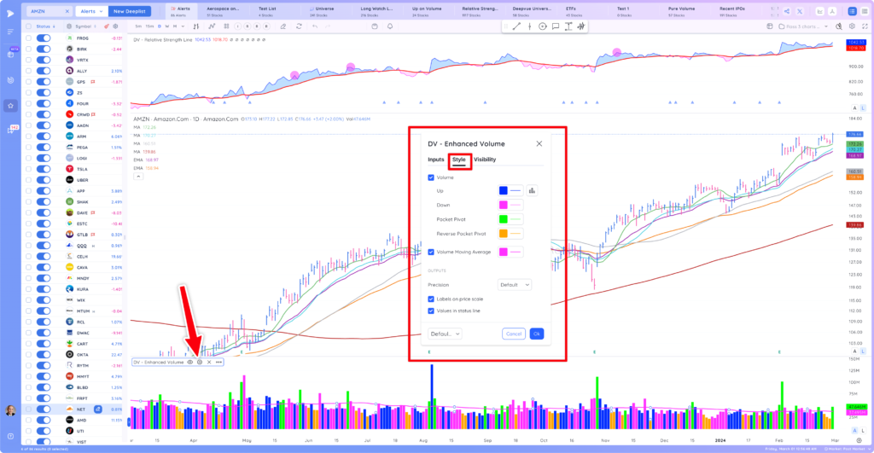
Task: Clear the AMZN symbol search field
Action: (x=67, y=11)
